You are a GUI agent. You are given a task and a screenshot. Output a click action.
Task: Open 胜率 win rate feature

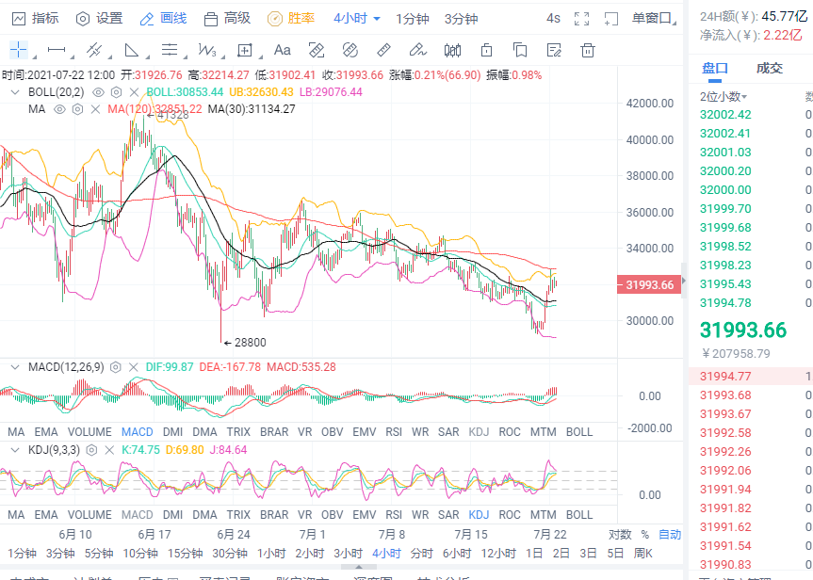click(x=291, y=19)
